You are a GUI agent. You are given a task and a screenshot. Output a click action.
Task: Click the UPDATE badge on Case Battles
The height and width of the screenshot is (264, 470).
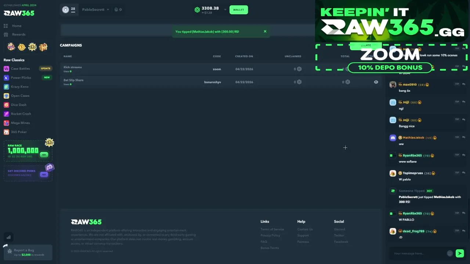[x=46, y=69]
